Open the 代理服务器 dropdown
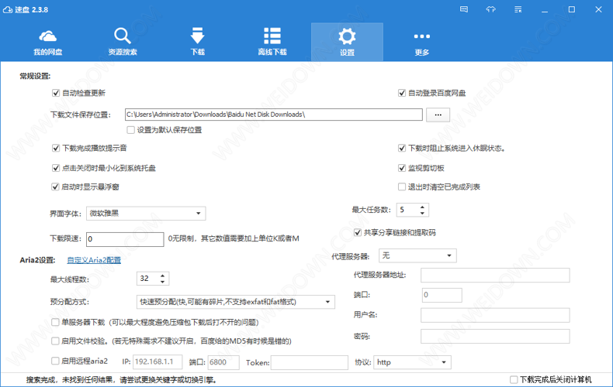The image size is (613, 387). (417, 255)
